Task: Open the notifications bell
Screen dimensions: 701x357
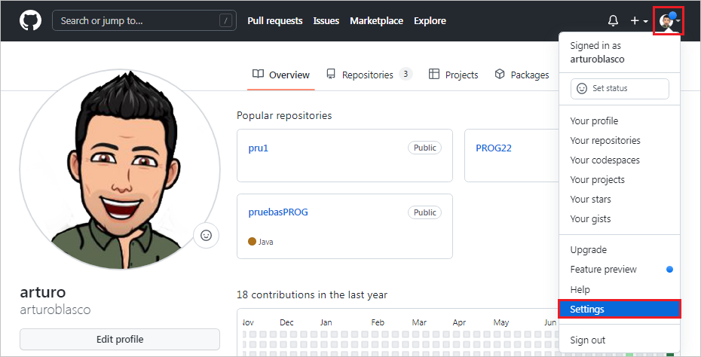Action: pos(613,20)
